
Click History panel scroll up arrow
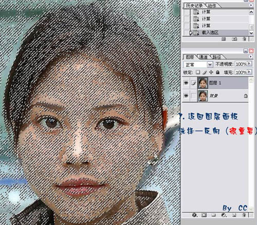[x=251, y=12]
